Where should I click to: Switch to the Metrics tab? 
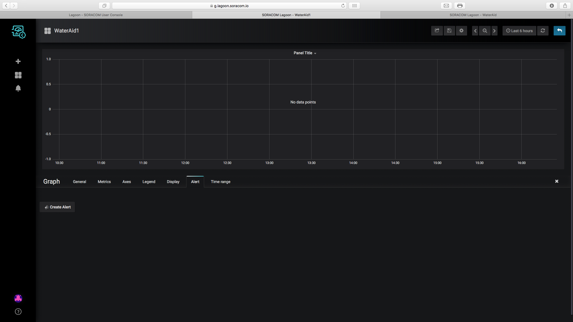pos(104,182)
